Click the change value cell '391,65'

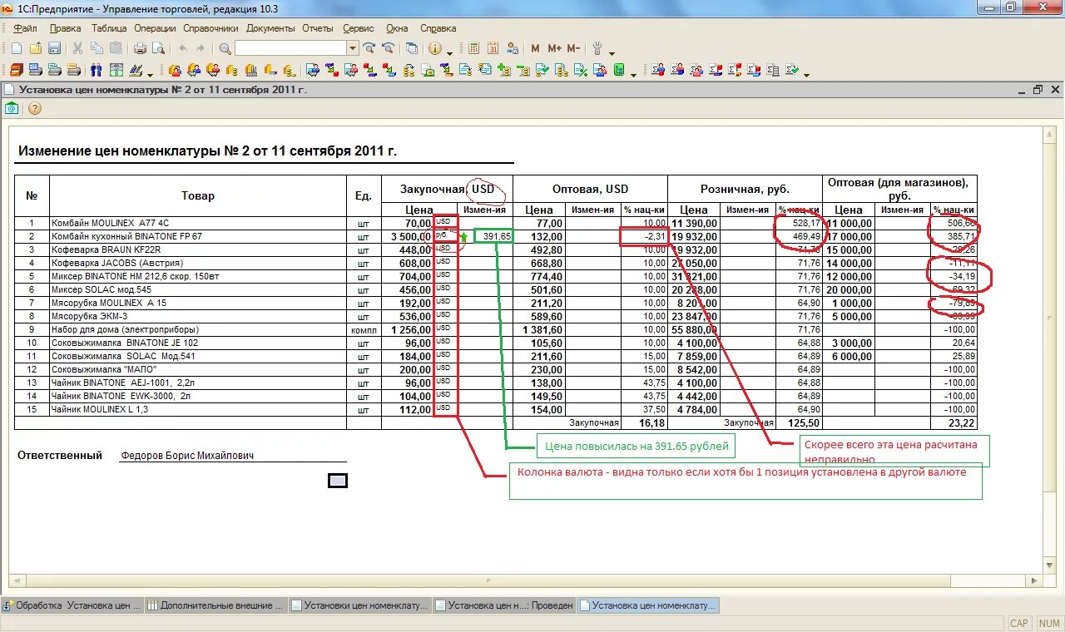[493, 236]
